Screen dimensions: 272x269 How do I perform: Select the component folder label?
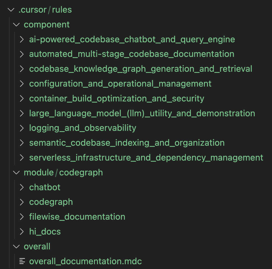47,24
